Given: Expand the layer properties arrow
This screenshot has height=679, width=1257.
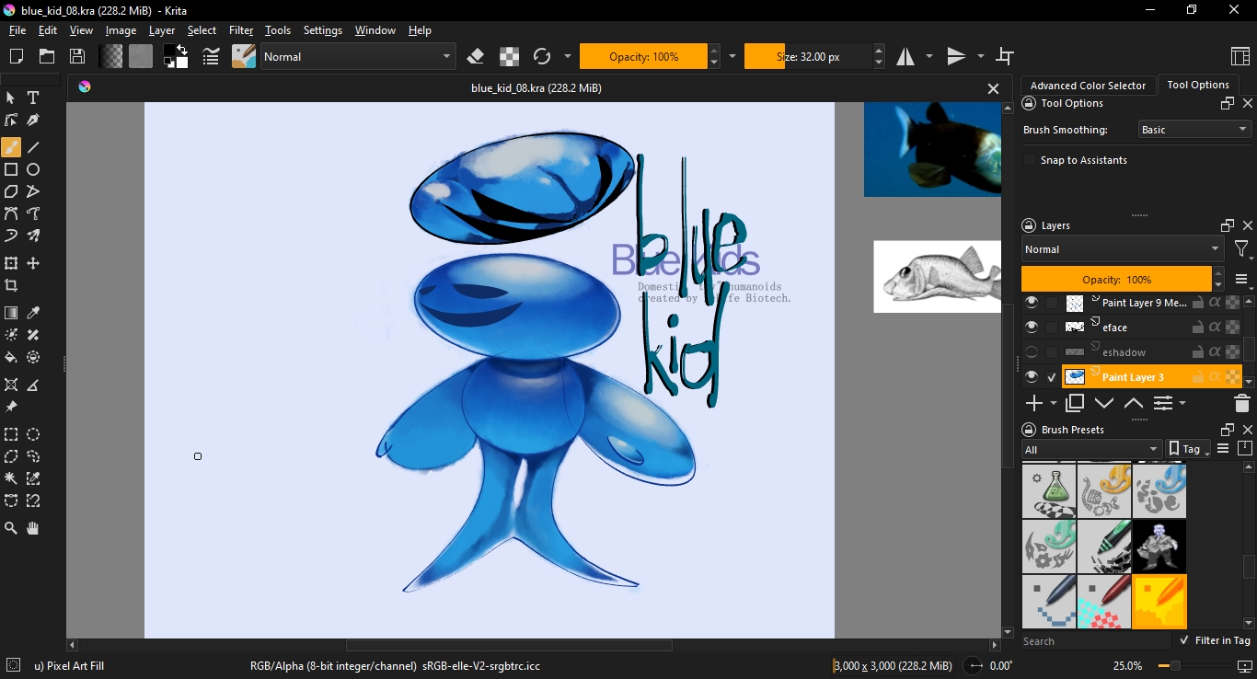Looking at the screenshot, I should point(1182,403).
